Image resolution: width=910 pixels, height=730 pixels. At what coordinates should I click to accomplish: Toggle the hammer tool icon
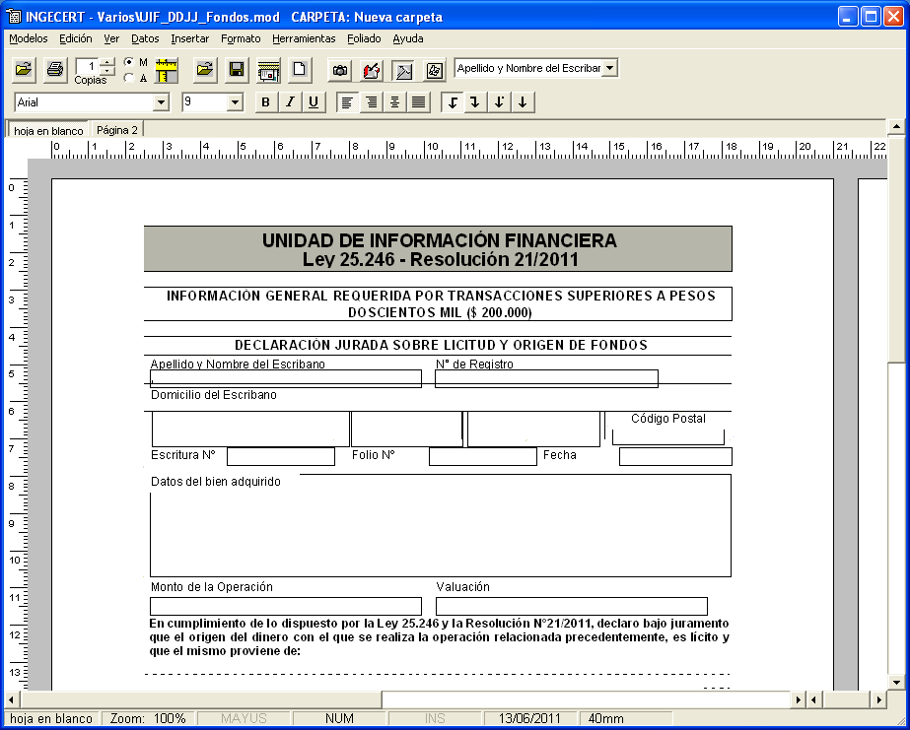pos(403,70)
